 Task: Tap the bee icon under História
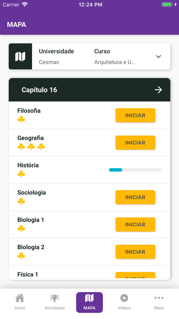pyautogui.click(x=21, y=174)
